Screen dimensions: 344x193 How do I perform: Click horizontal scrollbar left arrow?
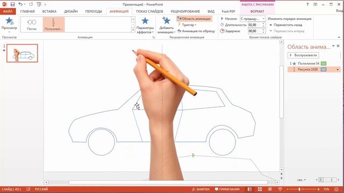coord(46,182)
